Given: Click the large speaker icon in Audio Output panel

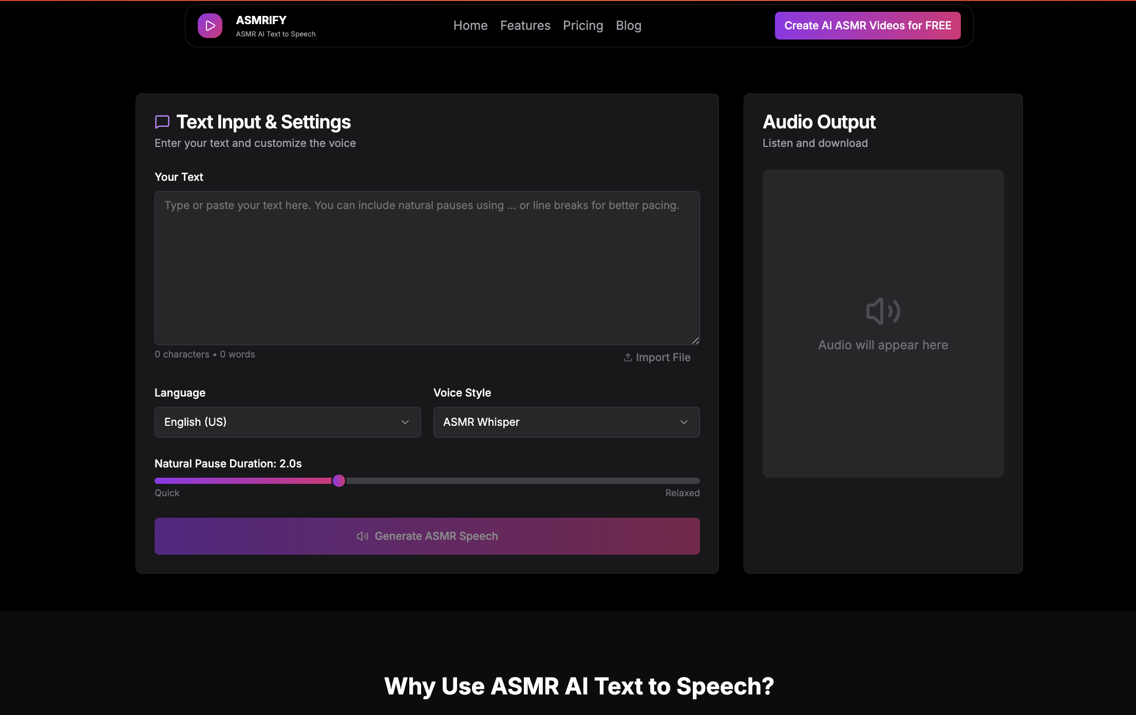Looking at the screenshot, I should click(x=883, y=311).
